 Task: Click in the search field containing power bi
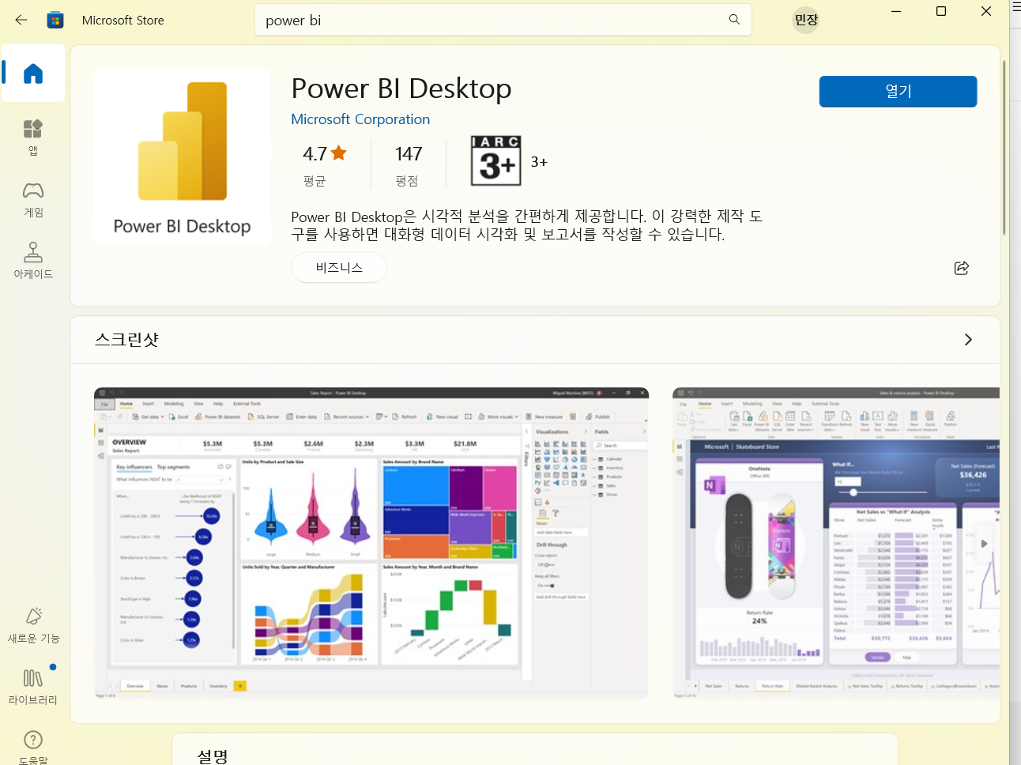pyautogui.click(x=503, y=20)
